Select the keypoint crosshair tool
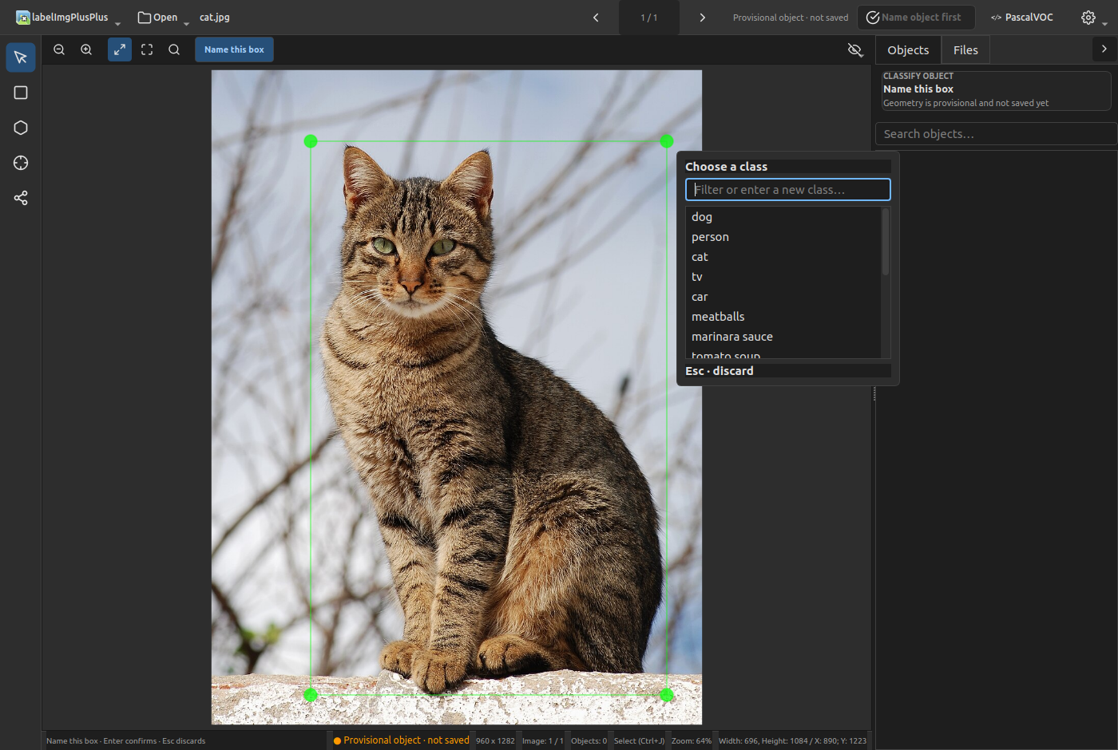The width and height of the screenshot is (1118, 750). [21, 163]
